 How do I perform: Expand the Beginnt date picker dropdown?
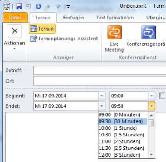[102, 96]
